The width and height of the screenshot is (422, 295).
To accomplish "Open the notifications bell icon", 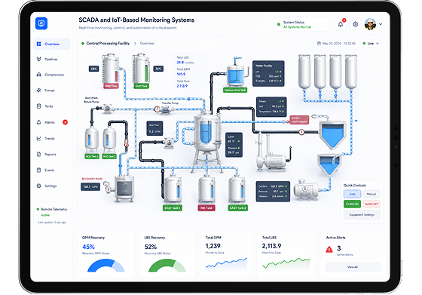I will [341, 24].
